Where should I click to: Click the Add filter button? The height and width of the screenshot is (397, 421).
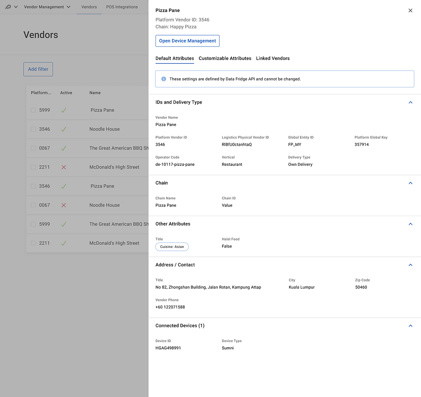point(38,69)
